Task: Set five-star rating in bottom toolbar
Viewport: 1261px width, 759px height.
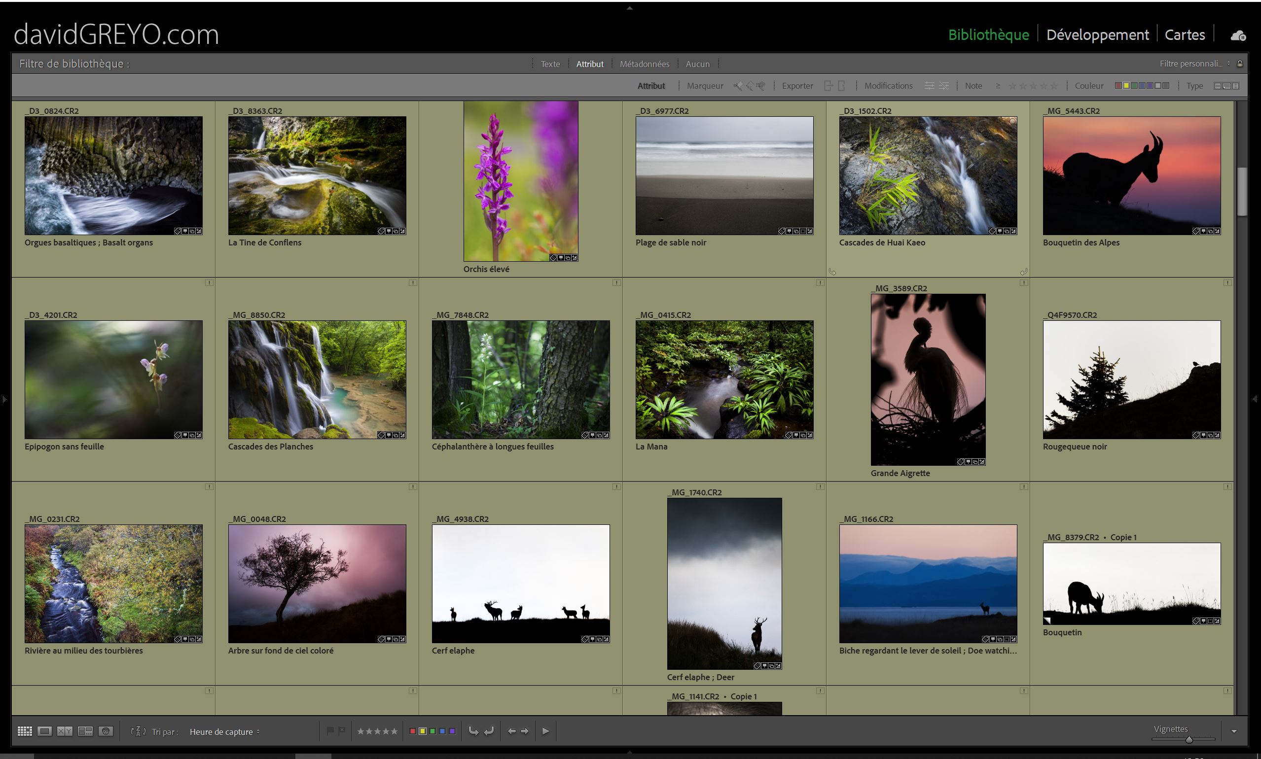Action: 394,731
